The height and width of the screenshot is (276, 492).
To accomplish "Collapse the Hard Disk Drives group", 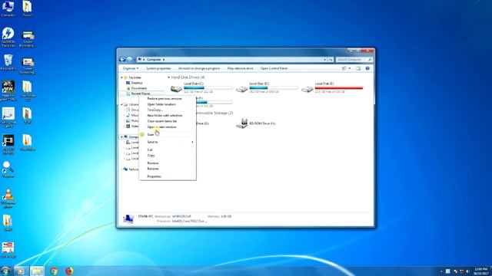I will click(168, 77).
